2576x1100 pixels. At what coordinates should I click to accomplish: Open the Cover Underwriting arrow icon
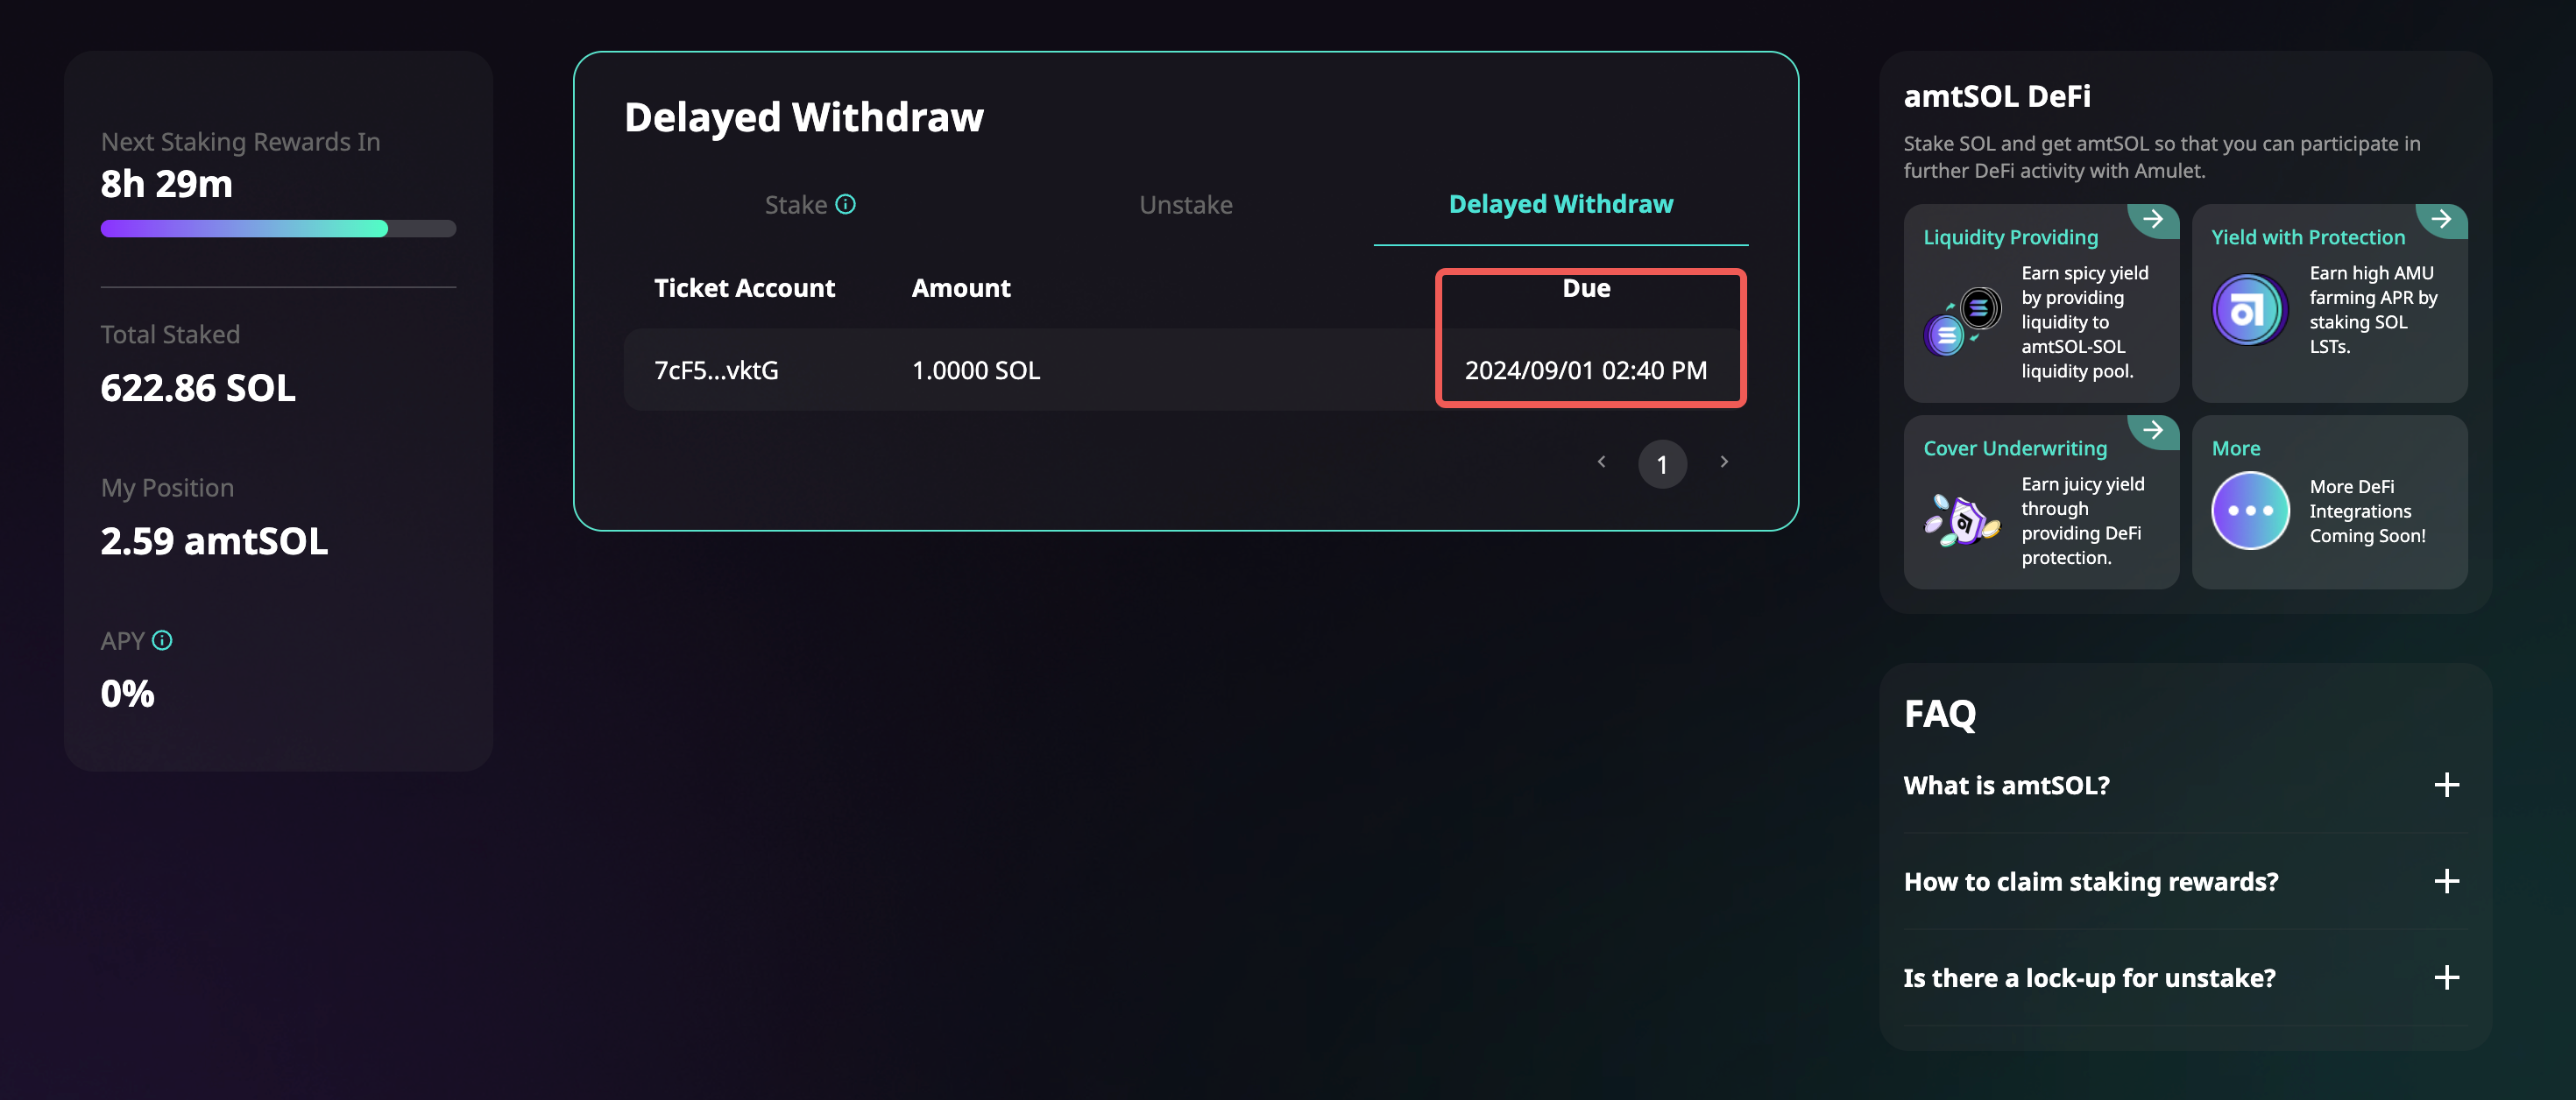coord(2152,430)
